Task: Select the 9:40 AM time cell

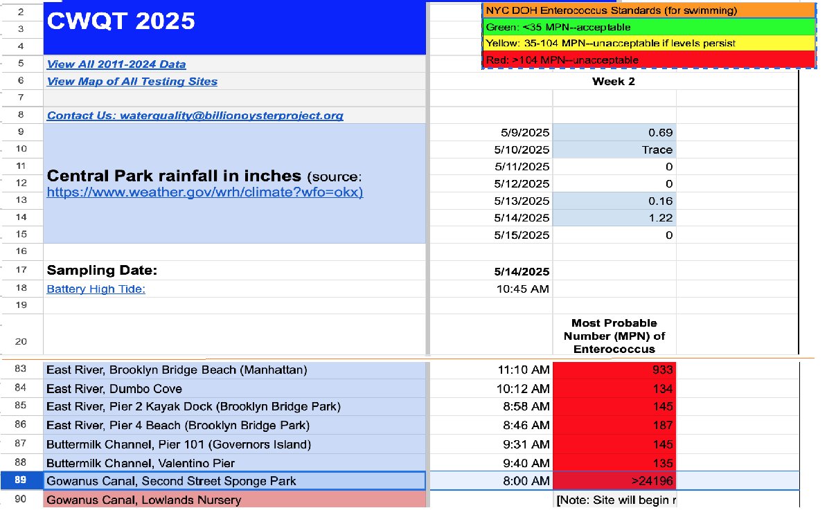Action: 492,463
